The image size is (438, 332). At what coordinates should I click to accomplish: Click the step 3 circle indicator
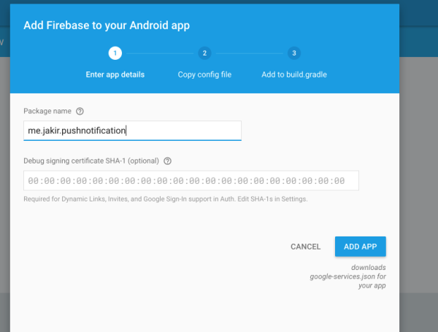[294, 53]
